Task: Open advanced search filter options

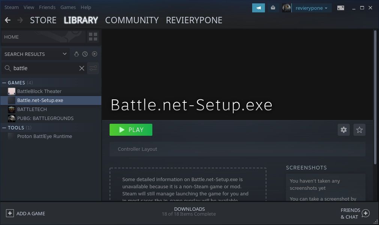Action: 93,68
